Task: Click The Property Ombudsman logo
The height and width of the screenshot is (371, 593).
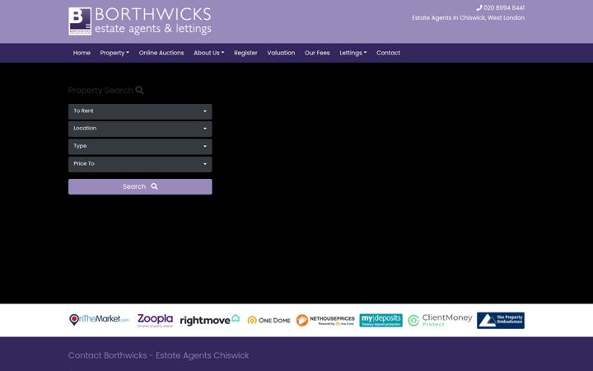Action: [501, 320]
